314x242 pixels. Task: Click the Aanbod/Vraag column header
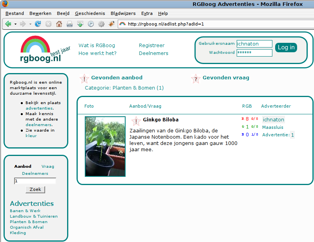[145, 106]
